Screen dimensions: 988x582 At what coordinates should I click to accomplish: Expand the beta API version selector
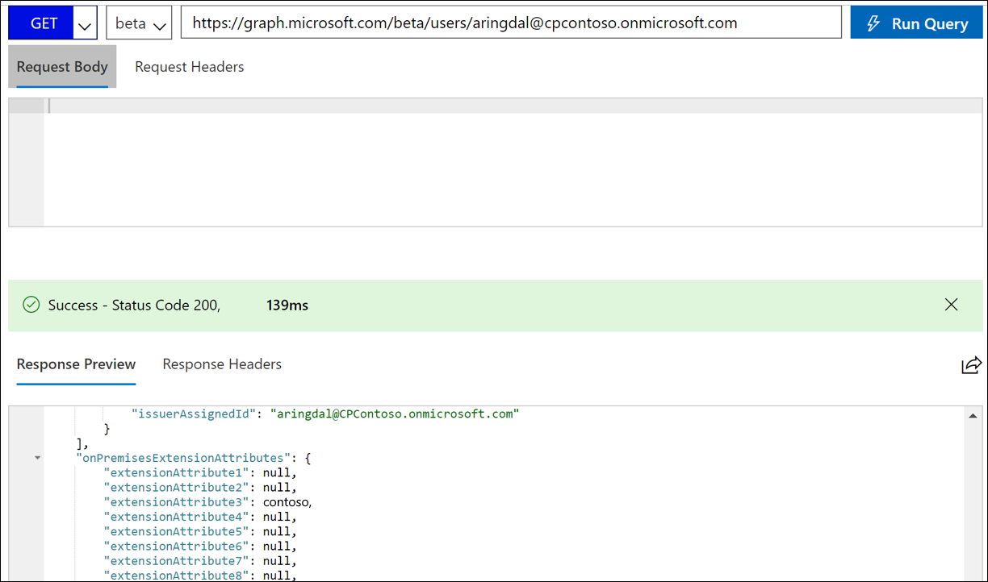pyautogui.click(x=139, y=23)
